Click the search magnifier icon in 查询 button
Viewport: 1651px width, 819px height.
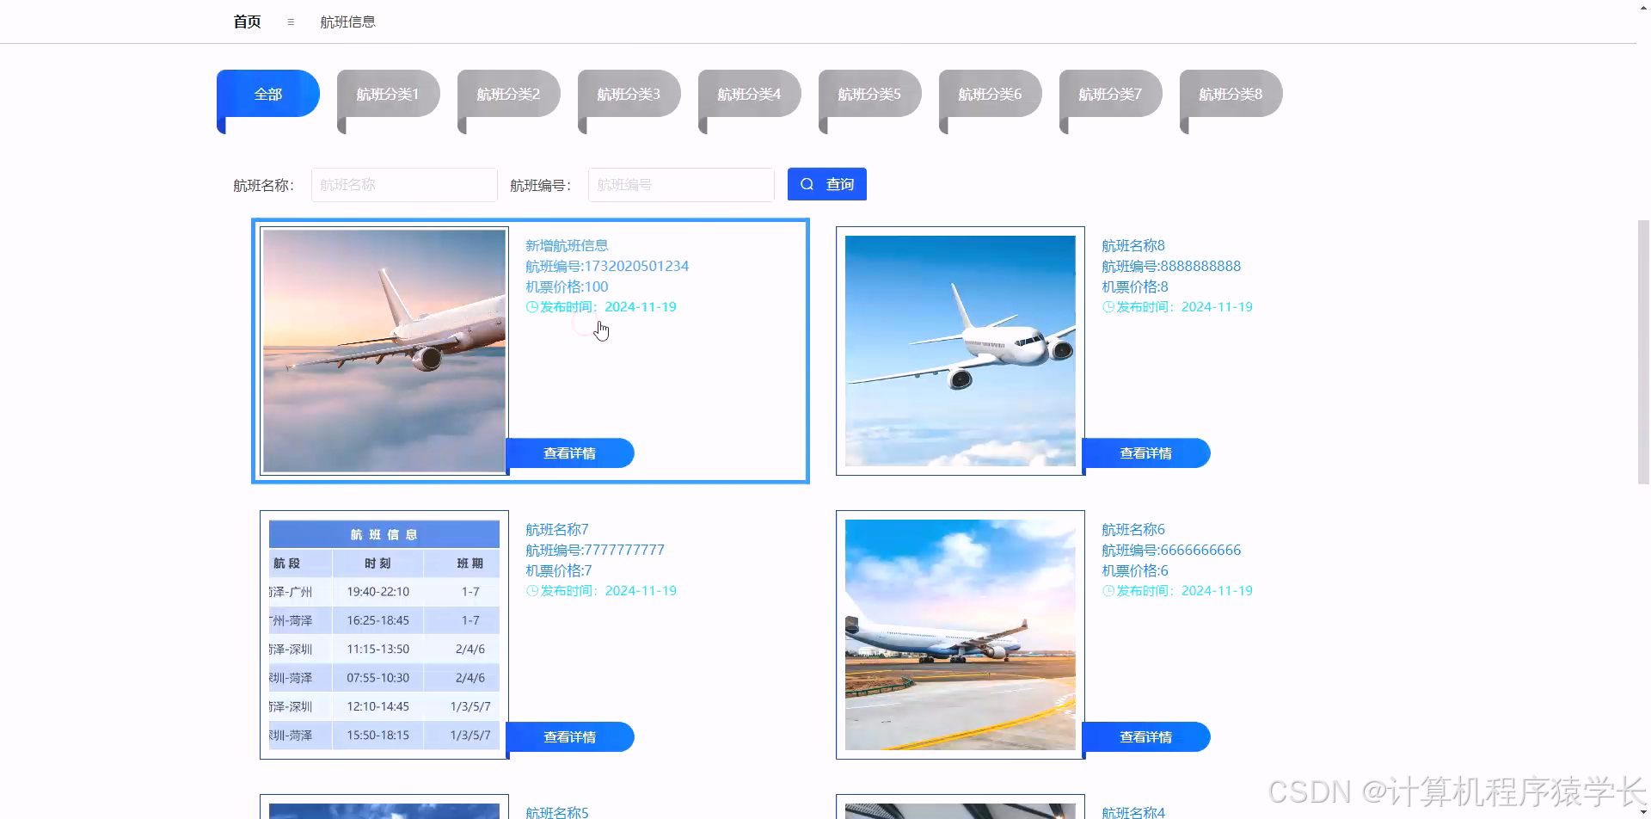807,184
